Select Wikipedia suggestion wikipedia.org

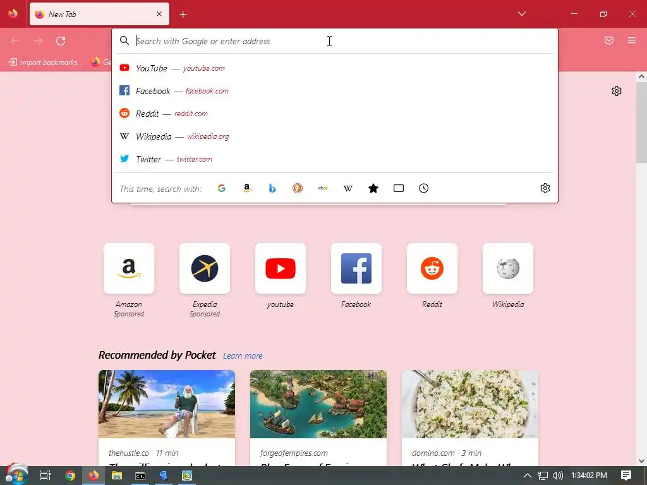pyautogui.click(x=334, y=136)
